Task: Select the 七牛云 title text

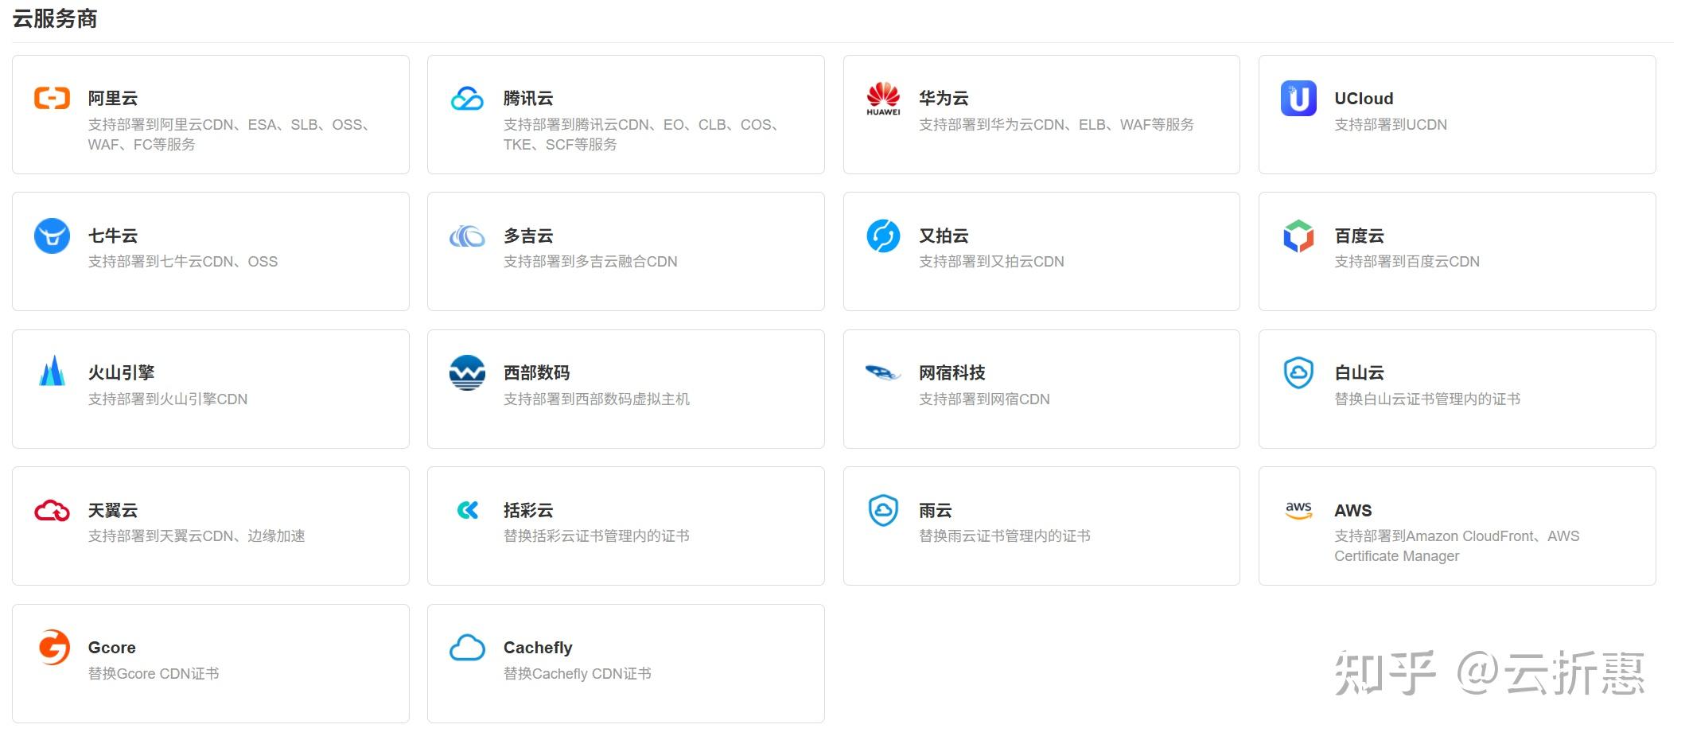Action: pos(113,236)
